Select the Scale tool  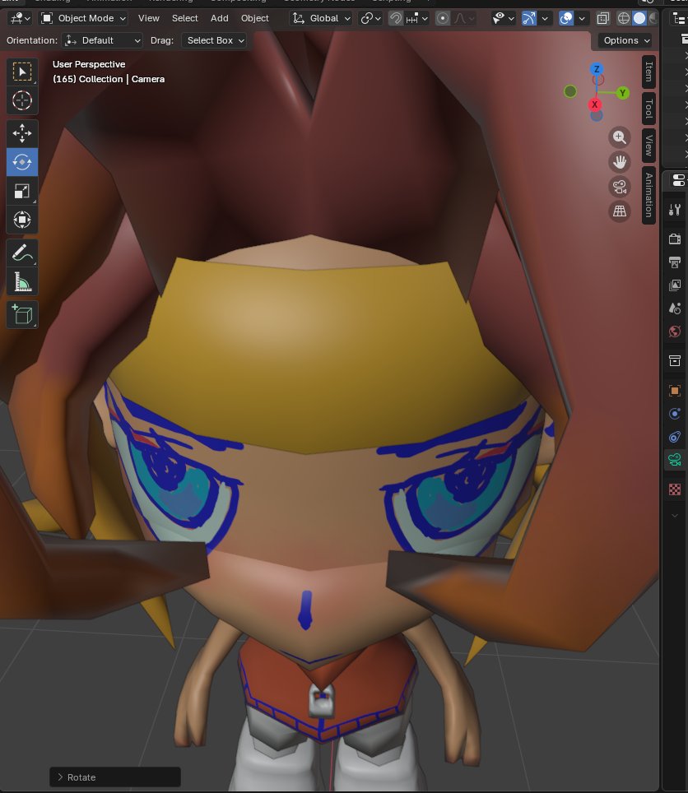pyautogui.click(x=21, y=191)
